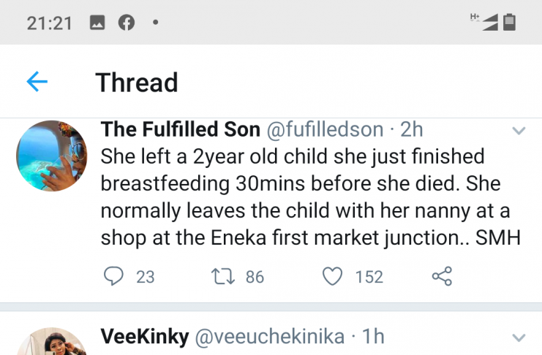
Task: Tap the battery icon in status bar
Action: pyautogui.click(x=510, y=23)
